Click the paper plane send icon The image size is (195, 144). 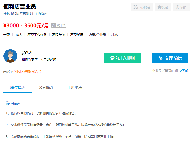161,58
